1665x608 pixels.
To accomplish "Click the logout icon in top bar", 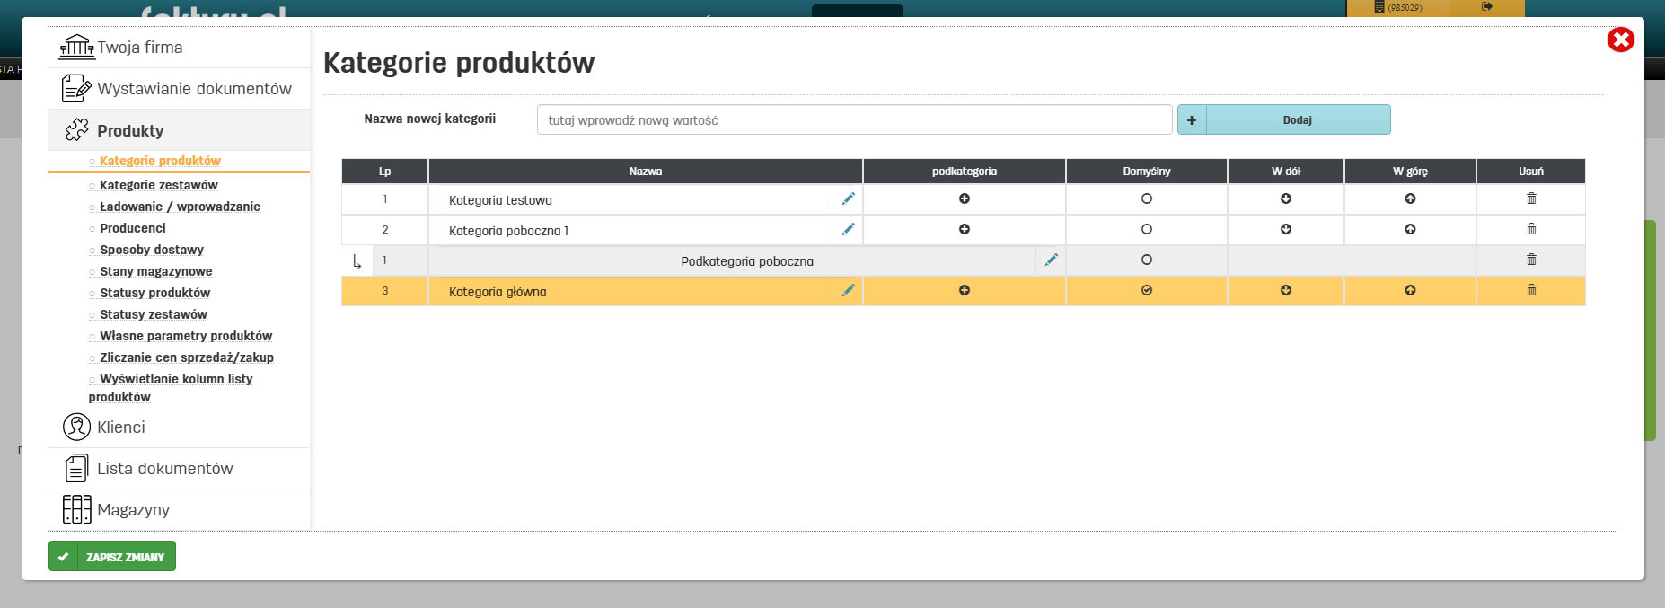I will click(1487, 6).
